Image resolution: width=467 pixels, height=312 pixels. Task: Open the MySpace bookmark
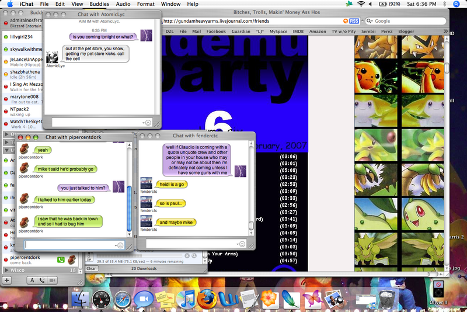pyautogui.click(x=278, y=32)
